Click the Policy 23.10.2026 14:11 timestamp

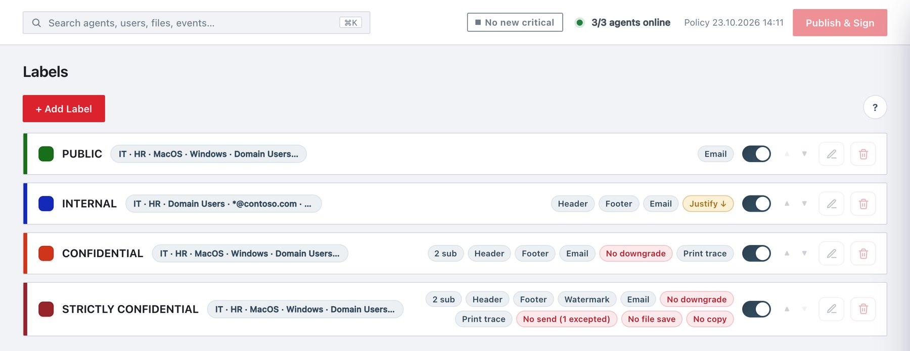click(x=734, y=22)
